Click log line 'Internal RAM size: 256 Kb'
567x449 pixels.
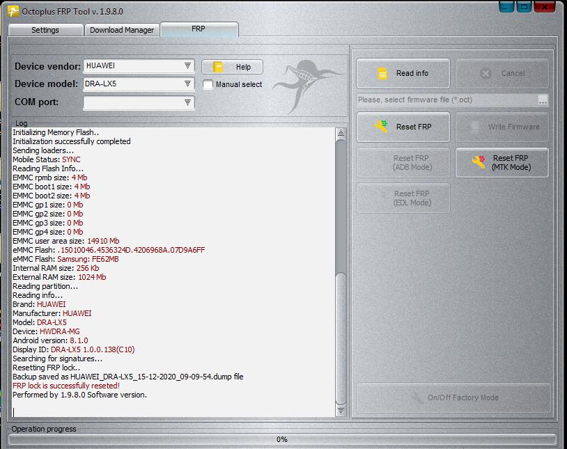[56, 268]
